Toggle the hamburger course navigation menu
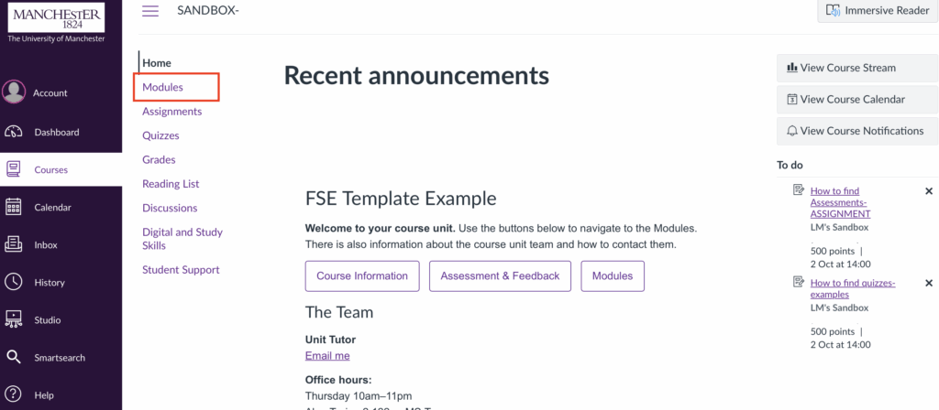Viewport: 939px width, 410px height. pyautogui.click(x=149, y=11)
